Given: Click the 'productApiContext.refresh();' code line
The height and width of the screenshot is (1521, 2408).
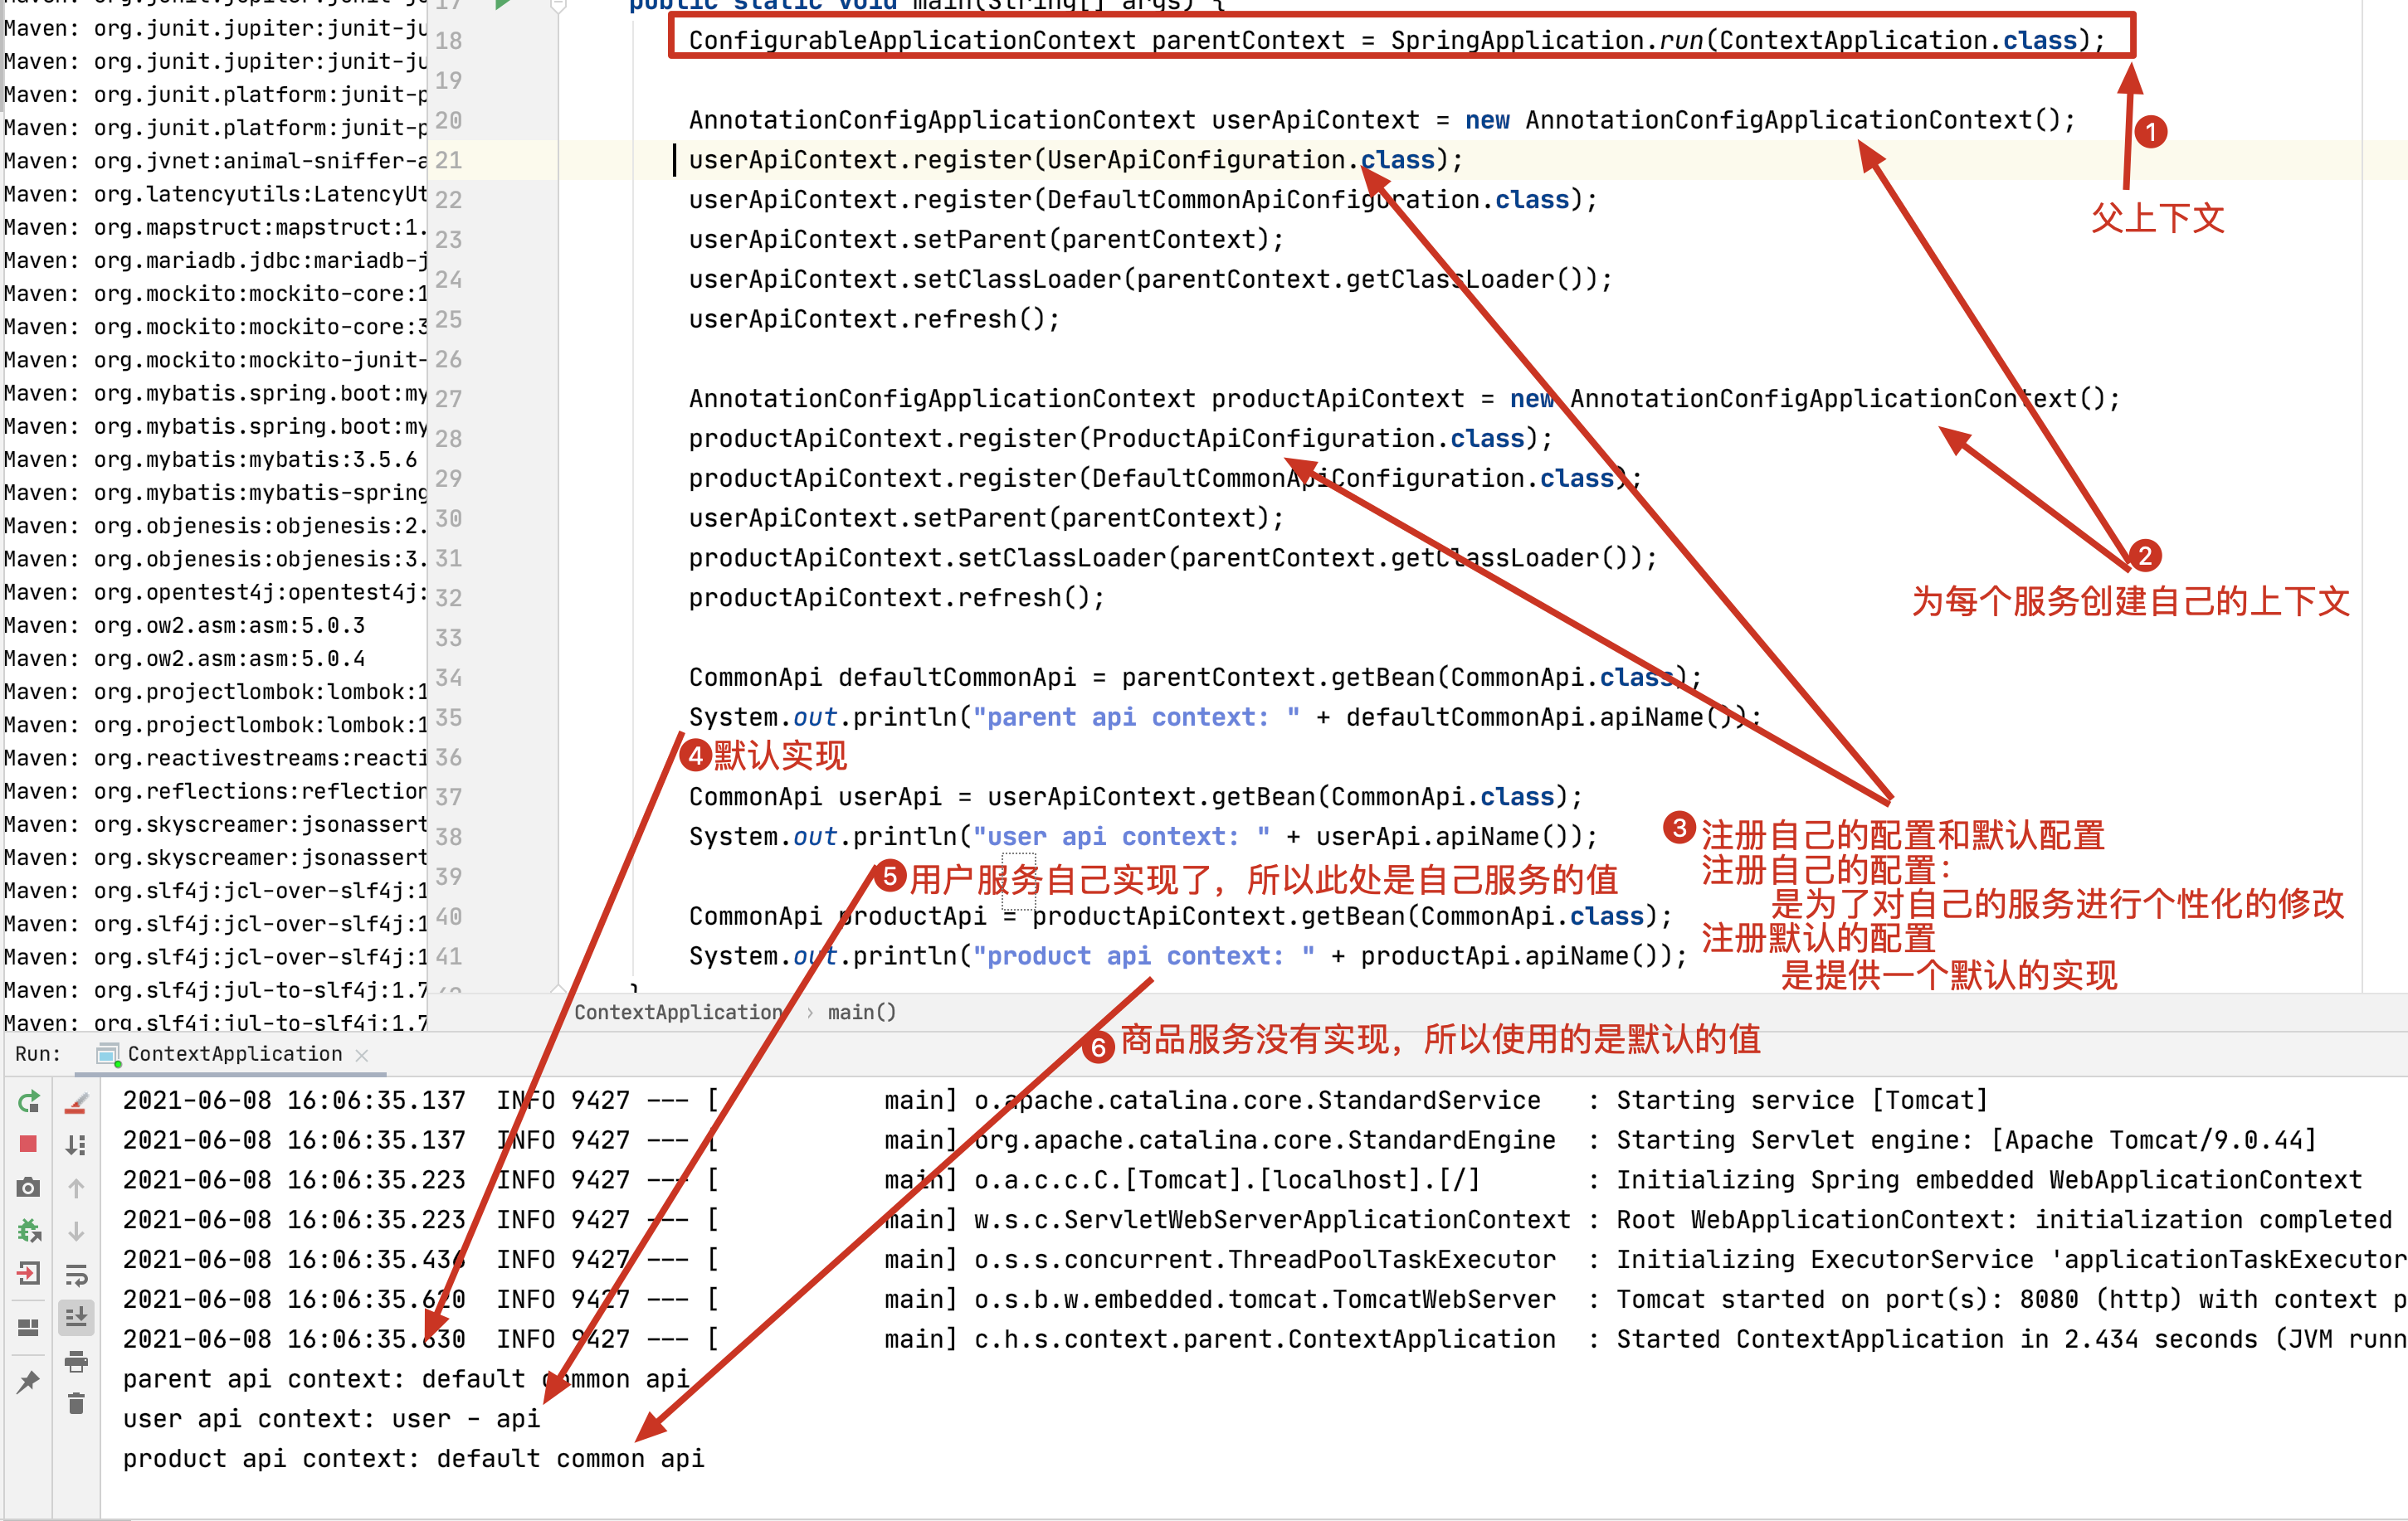Looking at the screenshot, I should click(x=897, y=598).
